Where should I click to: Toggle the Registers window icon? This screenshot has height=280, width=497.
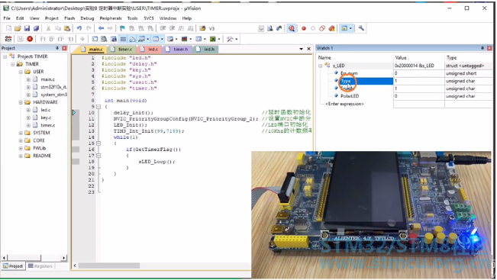click(x=123, y=39)
